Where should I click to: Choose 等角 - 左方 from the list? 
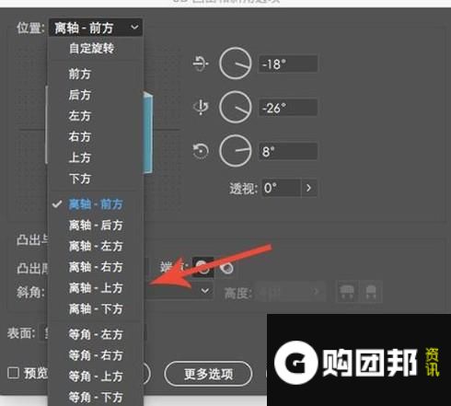pos(96,334)
